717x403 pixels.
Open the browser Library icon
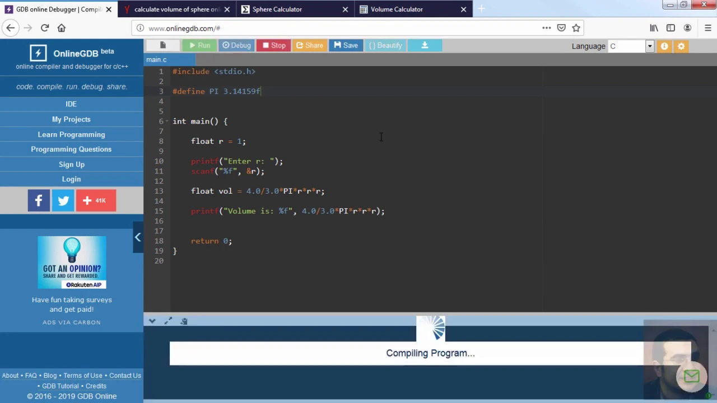654,28
